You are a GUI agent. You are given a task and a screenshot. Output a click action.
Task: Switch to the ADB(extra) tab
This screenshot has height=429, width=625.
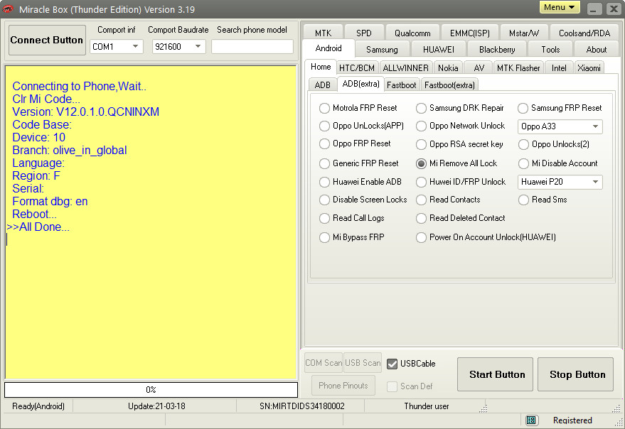pyautogui.click(x=360, y=84)
